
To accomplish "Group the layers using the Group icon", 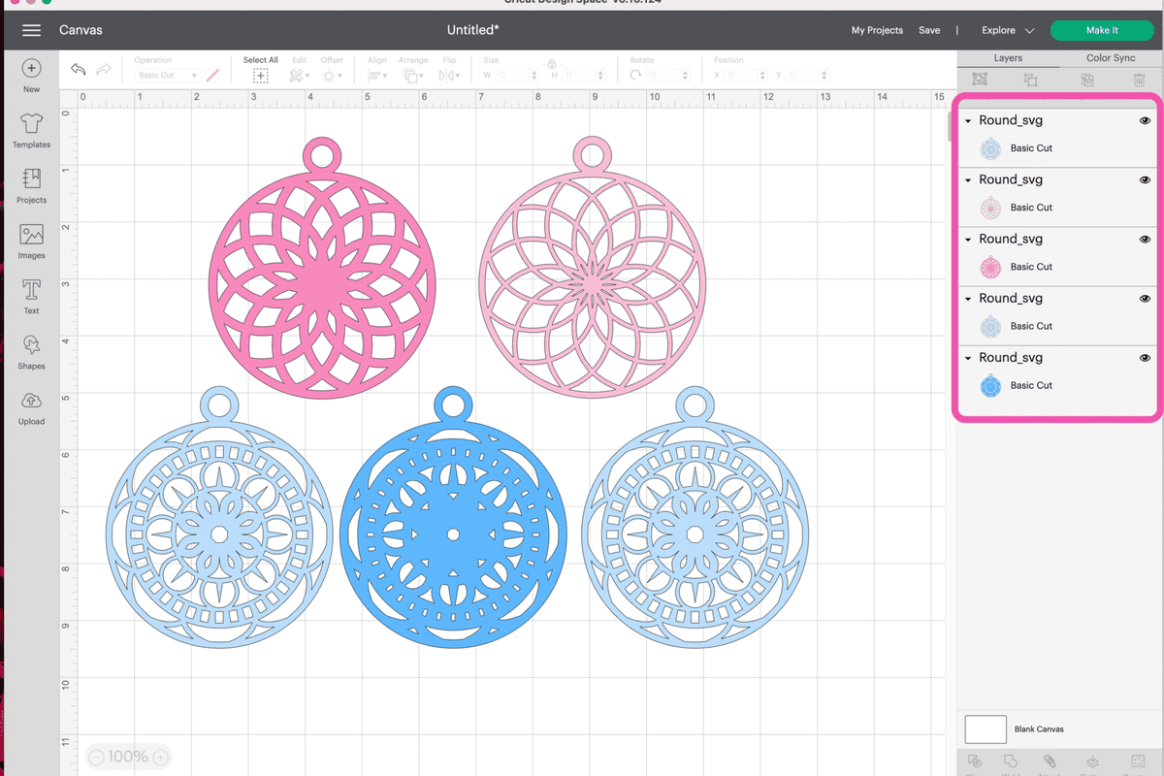I will 980,80.
